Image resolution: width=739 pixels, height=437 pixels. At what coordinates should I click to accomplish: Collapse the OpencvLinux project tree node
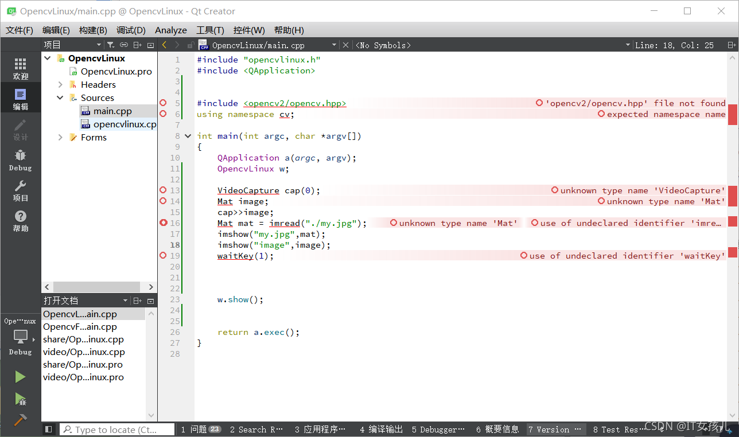(x=48, y=58)
